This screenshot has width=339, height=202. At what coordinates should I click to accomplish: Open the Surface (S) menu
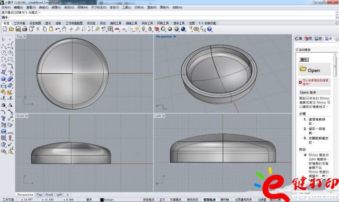56,7
